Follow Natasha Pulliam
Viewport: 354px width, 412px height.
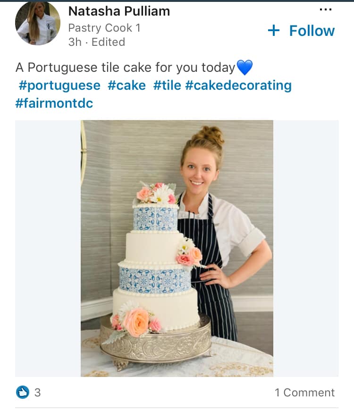[x=312, y=31]
